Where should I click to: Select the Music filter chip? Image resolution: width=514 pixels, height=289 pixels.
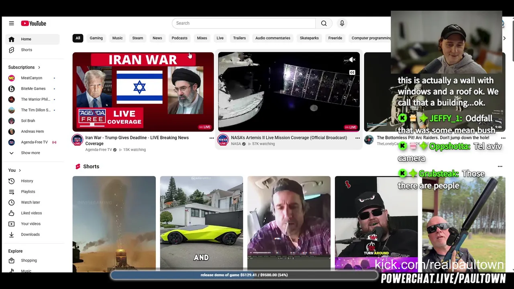click(117, 38)
